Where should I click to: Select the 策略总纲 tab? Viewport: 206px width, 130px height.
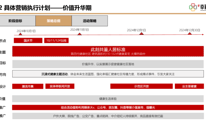click(53, 21)
